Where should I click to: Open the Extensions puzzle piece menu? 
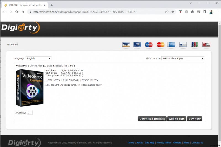click(x=193, y=12)
